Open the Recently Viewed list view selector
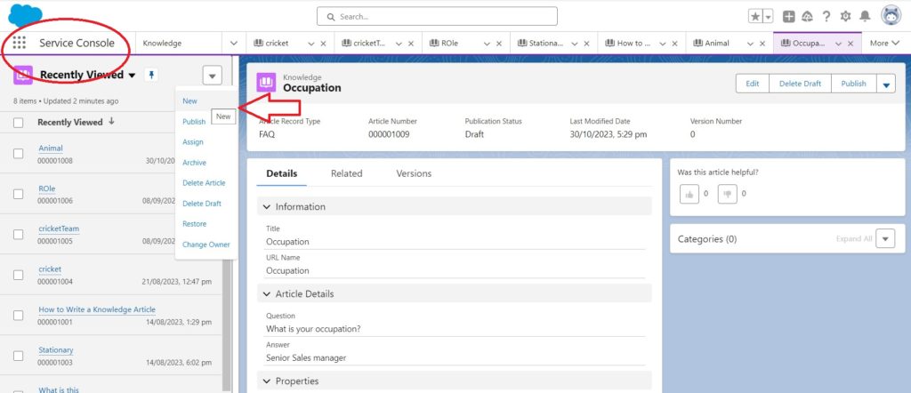 [132, 75]
